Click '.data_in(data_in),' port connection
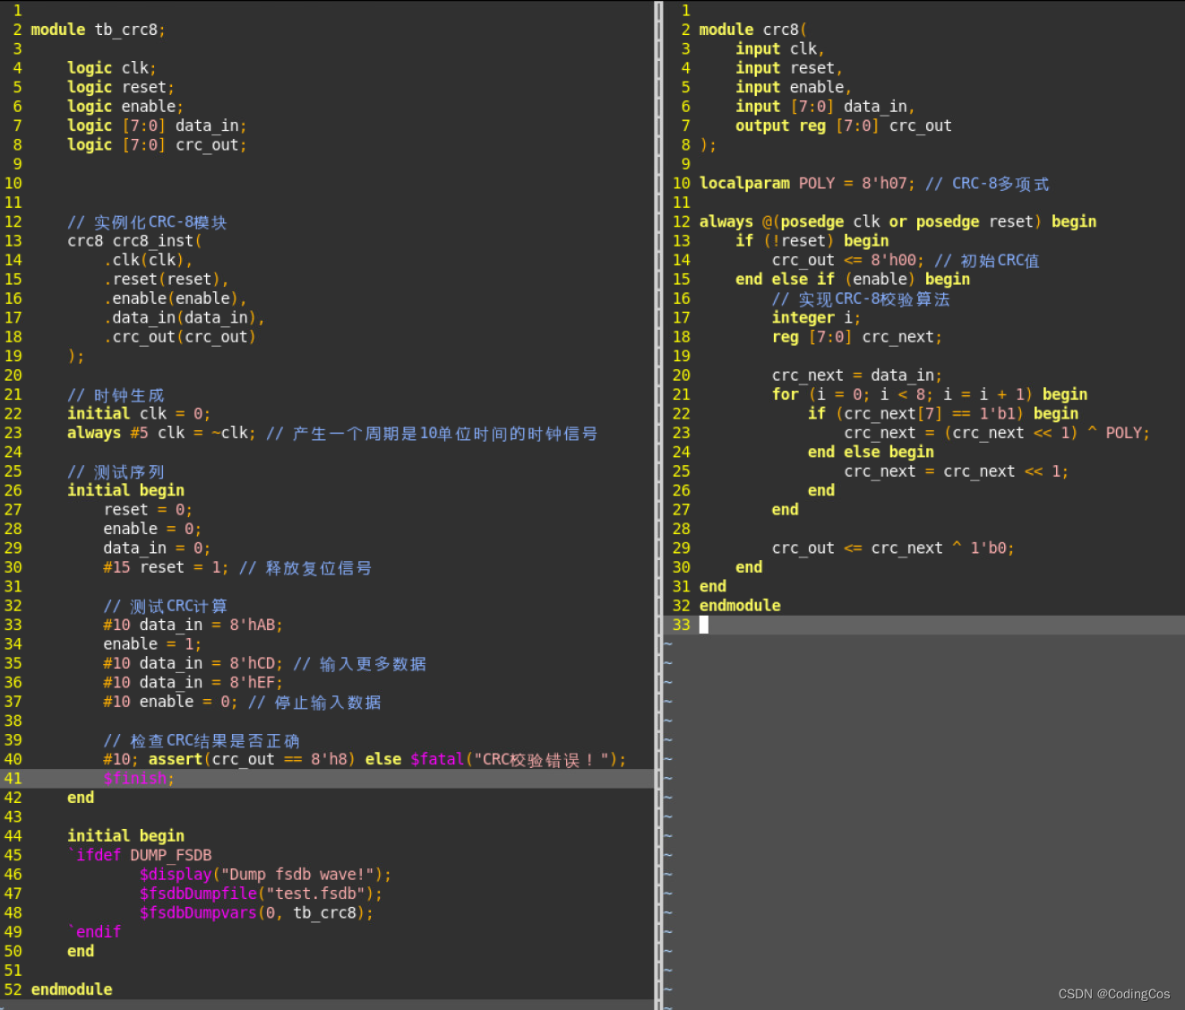Viewport: 1185px width, 1010px height. 184,318
